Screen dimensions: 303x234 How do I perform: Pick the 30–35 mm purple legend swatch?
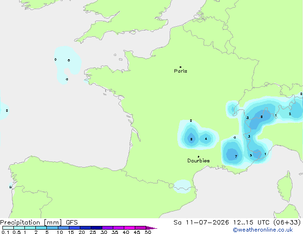[107, 228]
